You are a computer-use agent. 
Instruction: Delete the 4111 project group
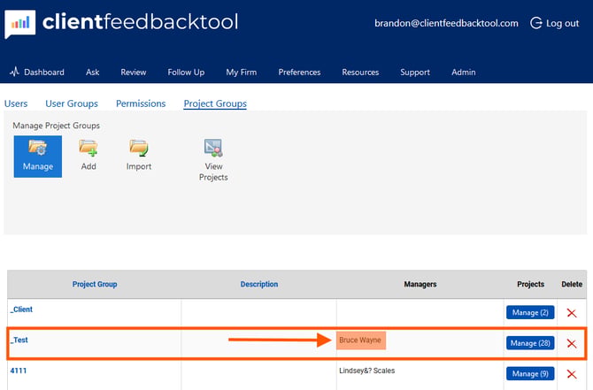(572, 374)
